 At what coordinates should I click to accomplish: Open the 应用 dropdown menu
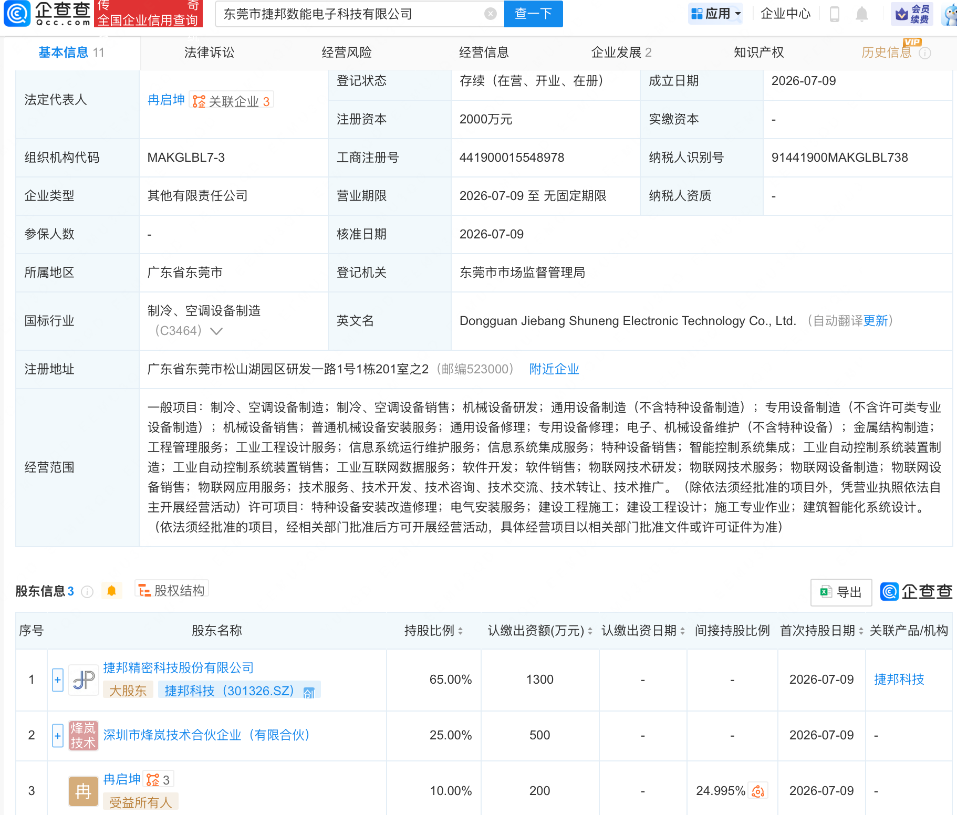[x=716, y=14]
